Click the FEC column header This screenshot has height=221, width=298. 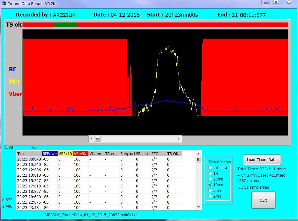click(x=159, y=154)
